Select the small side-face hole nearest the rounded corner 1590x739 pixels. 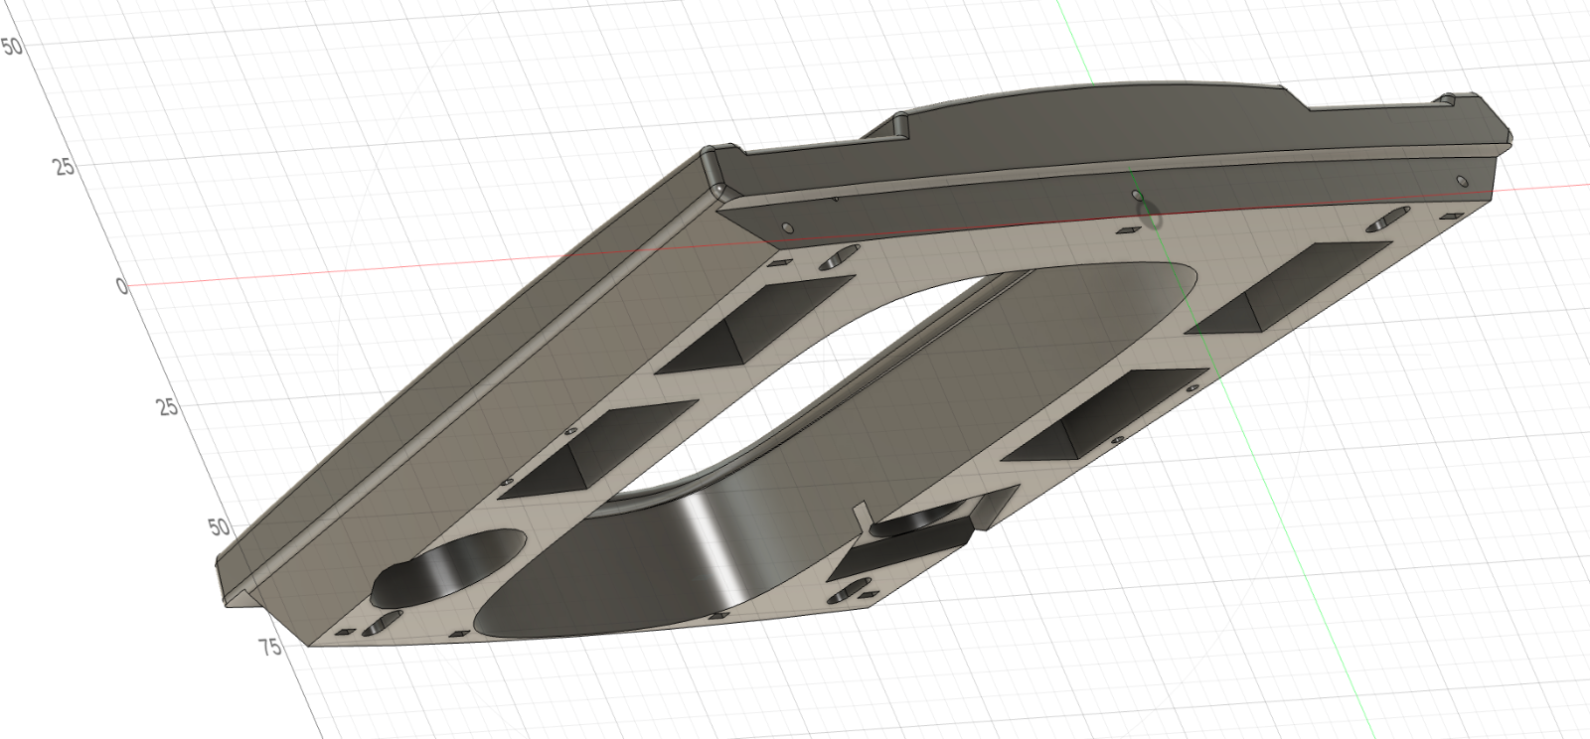pos(787,227)
